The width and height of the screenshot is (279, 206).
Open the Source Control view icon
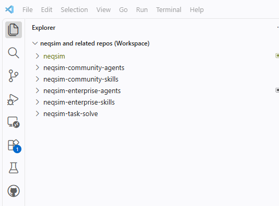click(x=14, y=76)
